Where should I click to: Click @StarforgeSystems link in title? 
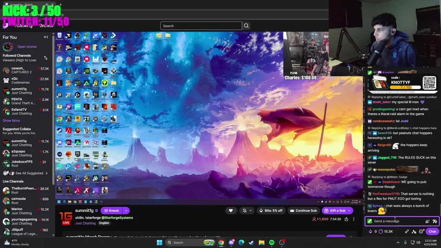coord(117,218)
